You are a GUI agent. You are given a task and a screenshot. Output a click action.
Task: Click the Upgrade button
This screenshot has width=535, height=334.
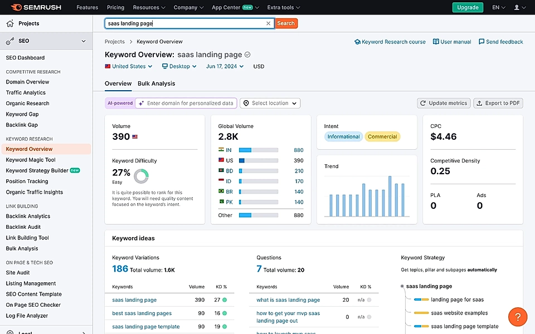coord(467,7)
